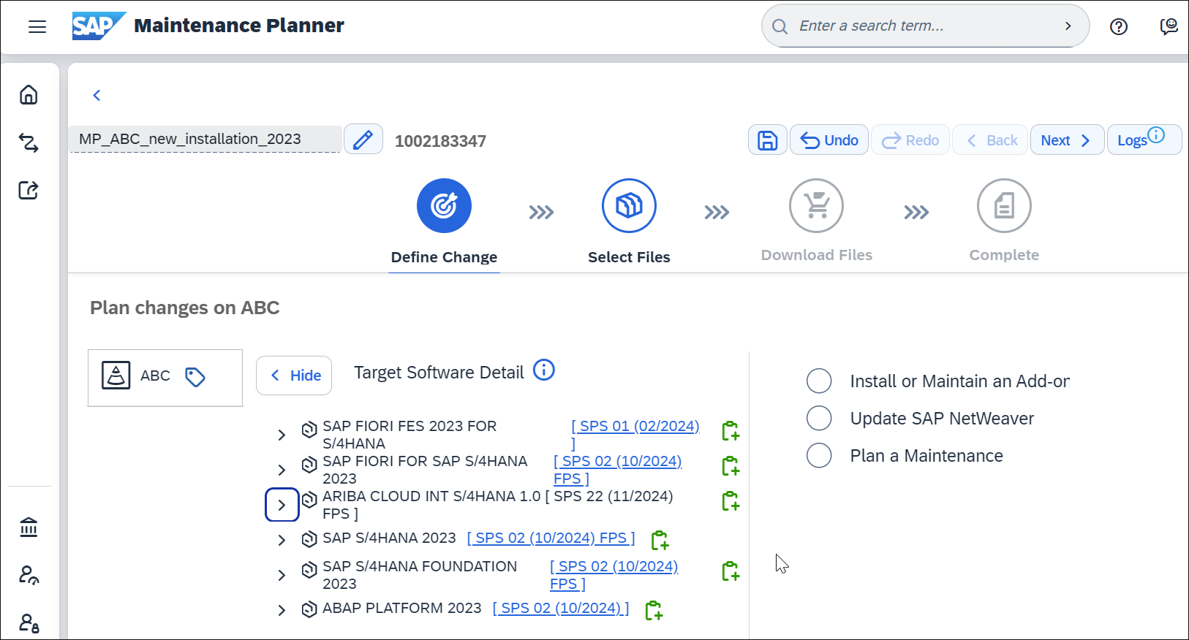Open the export share sidebar icon
1189x640 pixels.
(x=29, y=190)
